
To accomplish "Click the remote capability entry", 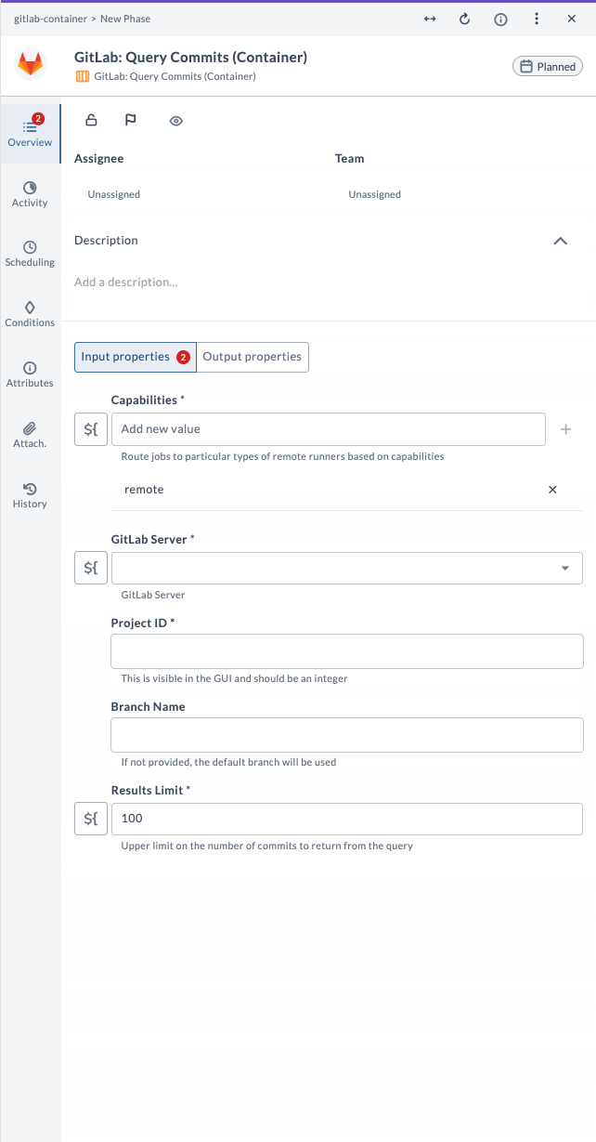I will [x=144, y=490].
